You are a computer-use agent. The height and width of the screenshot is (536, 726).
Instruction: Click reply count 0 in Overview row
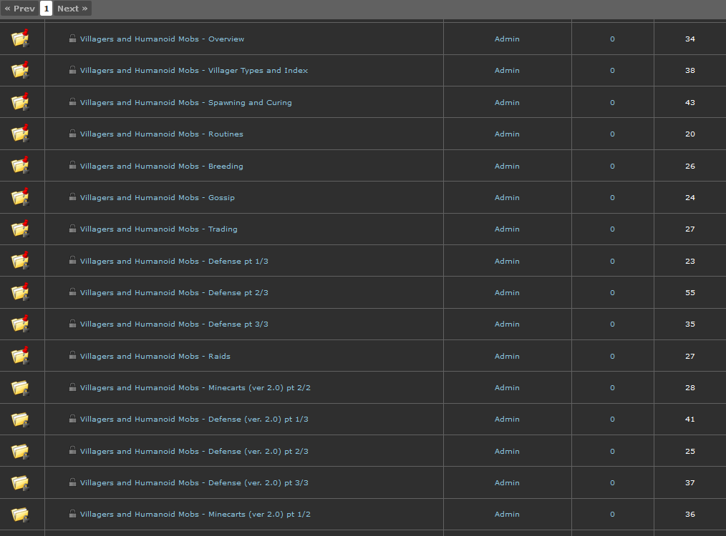[x=612, y=39]
